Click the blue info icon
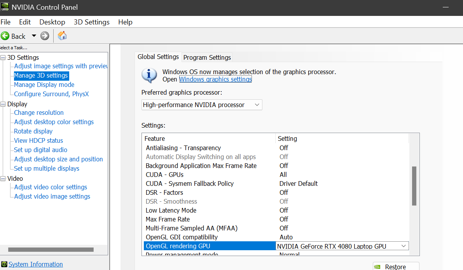Screen dimensions: 463x270 click(x=149, y=75)
